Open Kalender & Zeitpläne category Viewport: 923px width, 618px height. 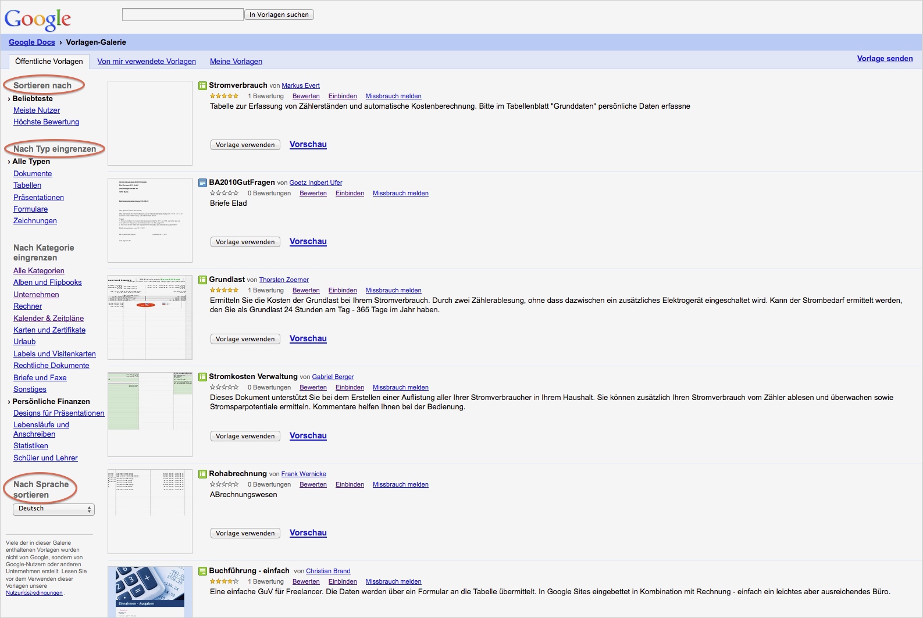pyautogui.click(x=49, y=319)
